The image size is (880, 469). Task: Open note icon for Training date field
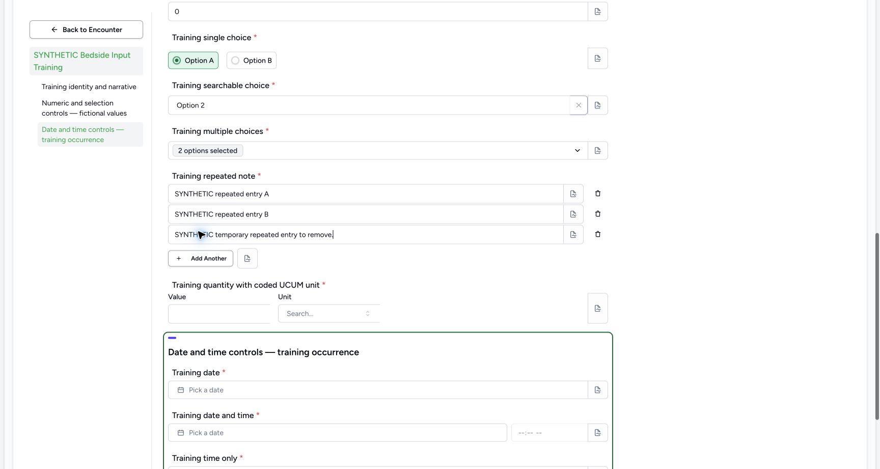coord(597,390)
